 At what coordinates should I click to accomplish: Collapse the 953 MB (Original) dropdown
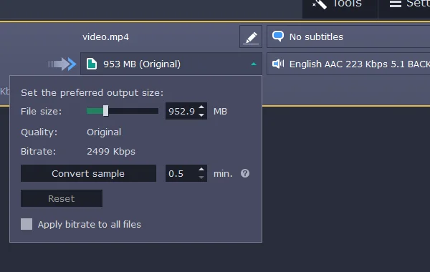point(171,64)
